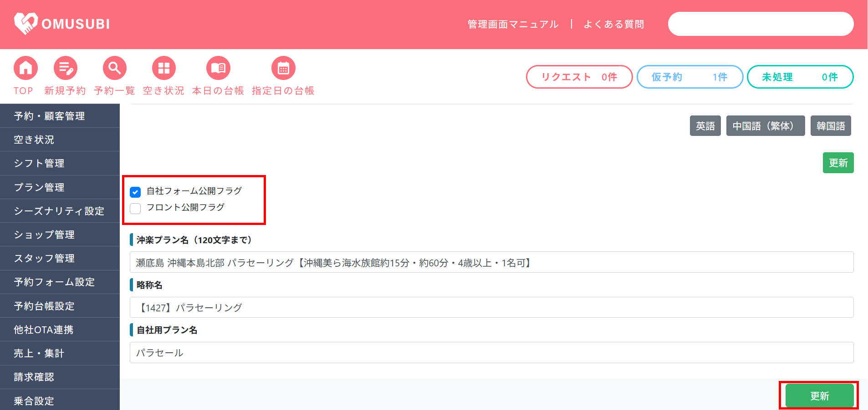Screen dimensions: 868x410
Task: Open 管理画面マニュアル link
Action: click(x=513, y=24)
